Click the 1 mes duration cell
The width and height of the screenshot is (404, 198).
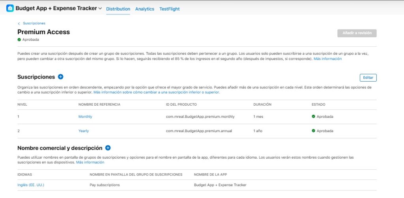258,117
